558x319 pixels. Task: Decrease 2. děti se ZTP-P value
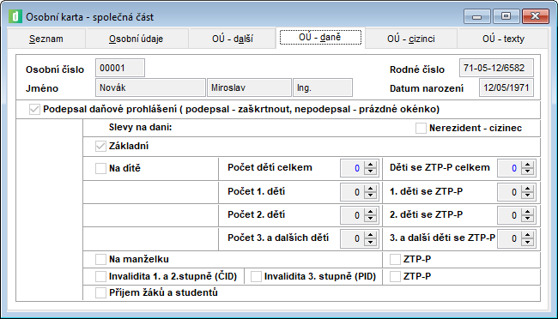coord(527,219)
